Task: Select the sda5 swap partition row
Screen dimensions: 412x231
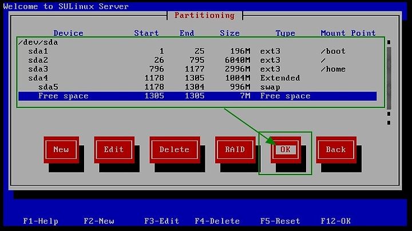Action: point(197,87)
